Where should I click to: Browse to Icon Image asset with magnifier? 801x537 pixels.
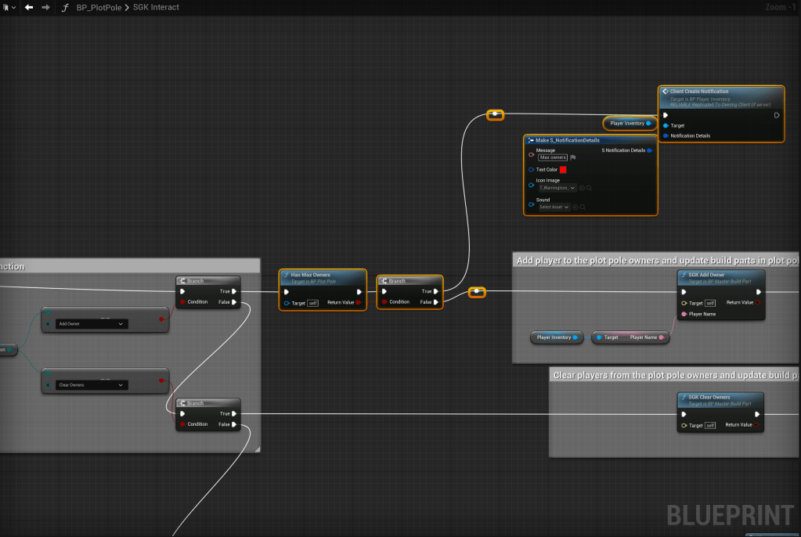[x=589, y=188]
